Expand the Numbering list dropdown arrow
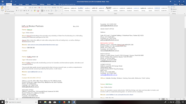 tap(47, 8)
